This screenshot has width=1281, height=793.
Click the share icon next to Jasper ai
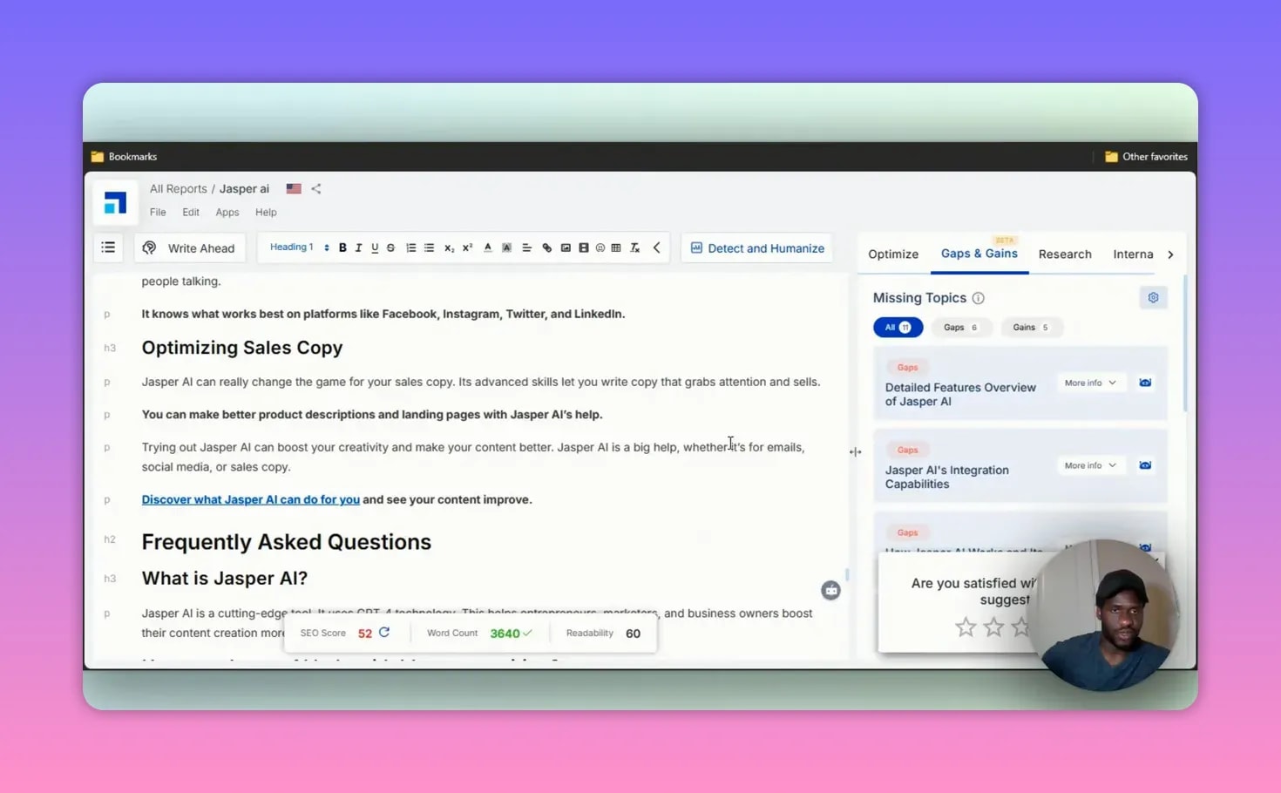(316, 189)
